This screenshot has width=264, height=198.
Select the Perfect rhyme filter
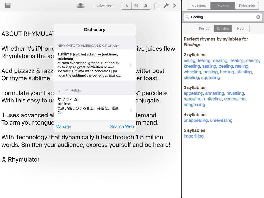click(x=205, y=29)
